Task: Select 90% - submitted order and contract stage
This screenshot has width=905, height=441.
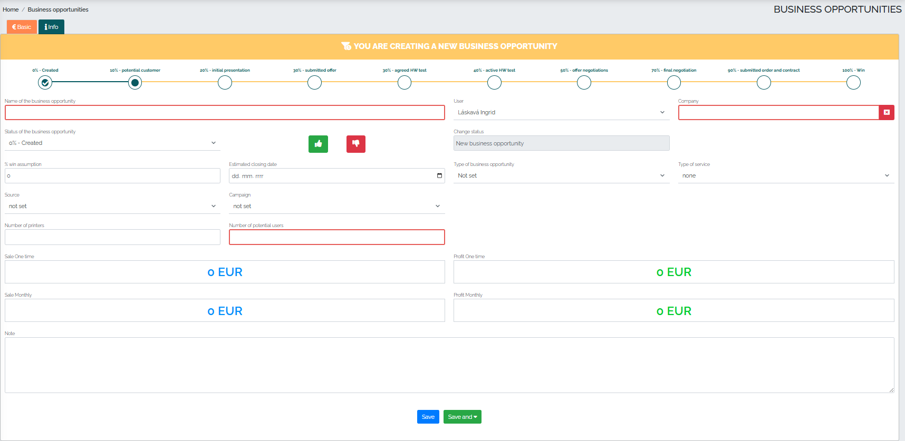Action: 764,82
